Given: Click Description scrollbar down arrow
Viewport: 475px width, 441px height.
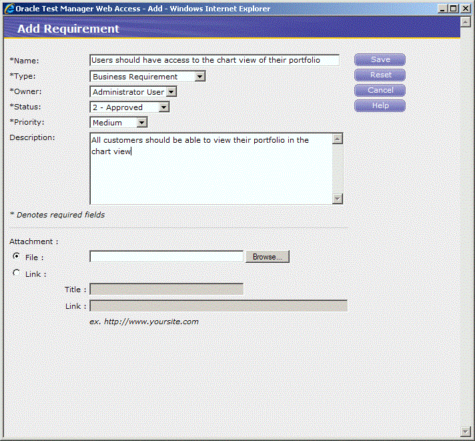Looking at the screenshot, I should pyautogui.click(x=338, y=199).
